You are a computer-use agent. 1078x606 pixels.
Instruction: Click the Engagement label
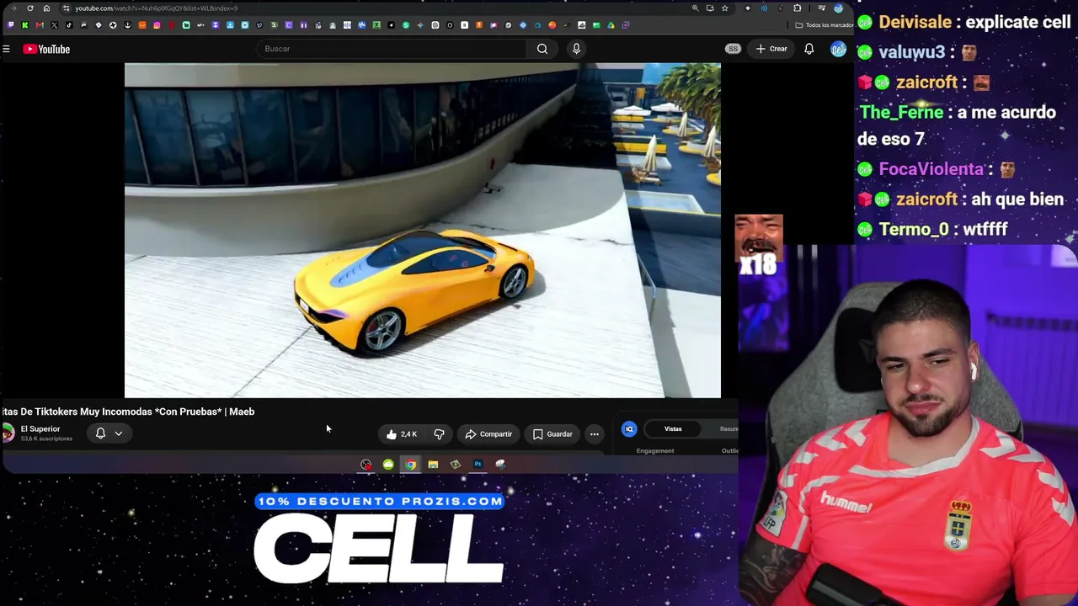pyautogui.click(x=655, y=451)
